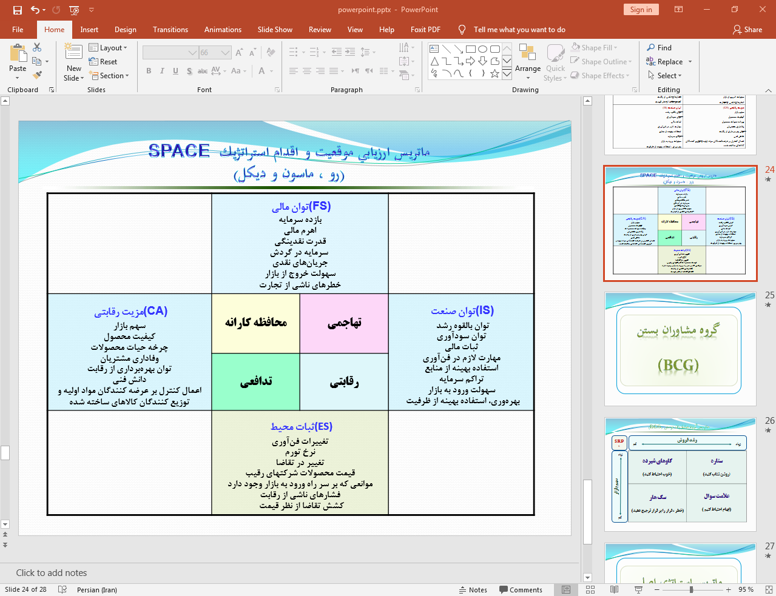This screenshot has height=596, width=776.
Task: Toggle Align Left paragraph setting
Action: tap(294, 71)
